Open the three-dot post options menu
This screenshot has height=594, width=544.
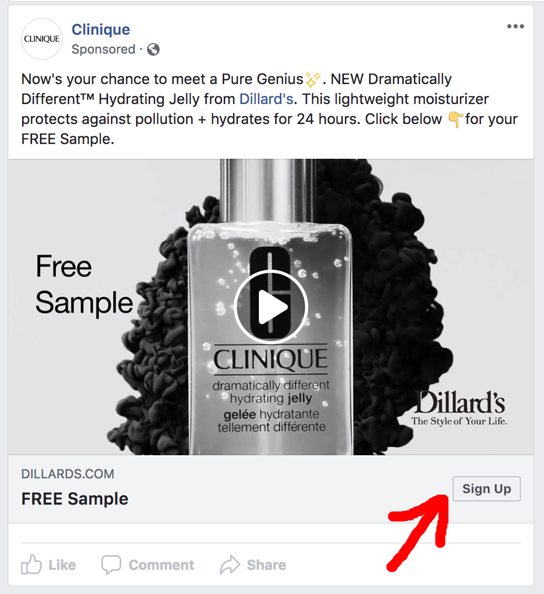[x=515, y=26]
